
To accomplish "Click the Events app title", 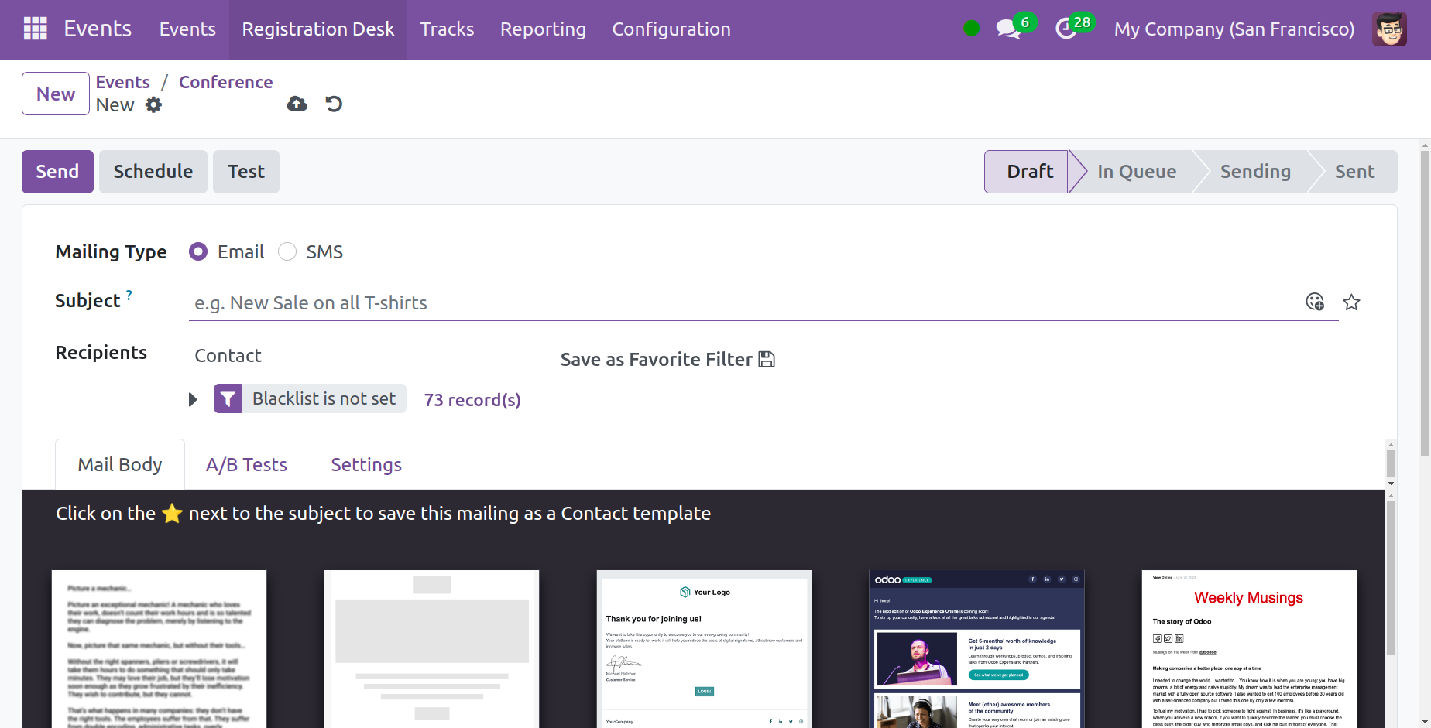I will coord(98,29).
